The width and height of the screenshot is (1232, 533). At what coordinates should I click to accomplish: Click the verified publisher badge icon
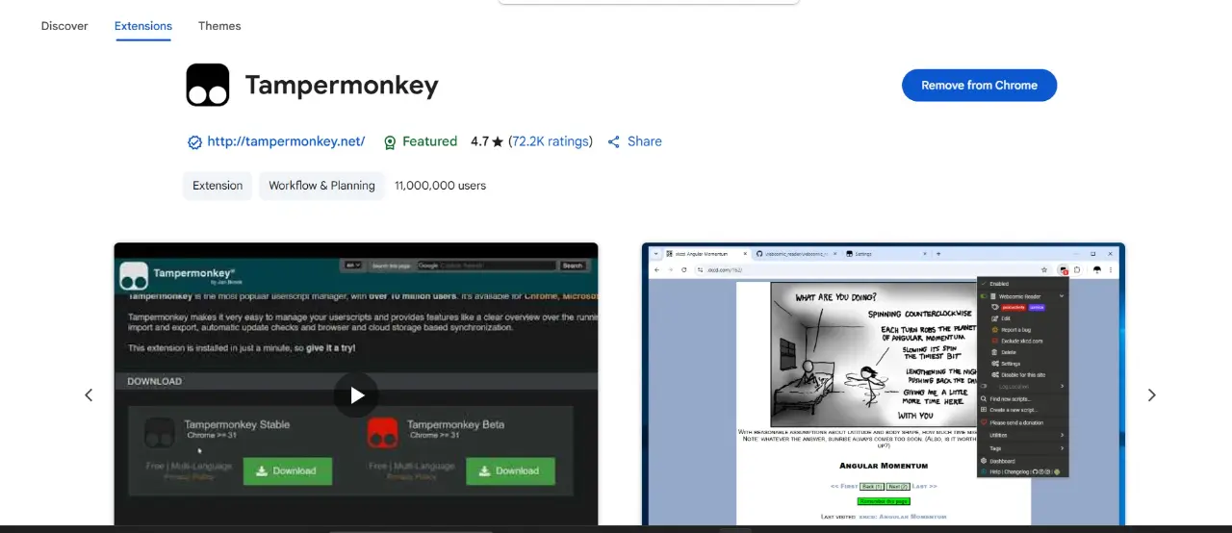[194, 142]
